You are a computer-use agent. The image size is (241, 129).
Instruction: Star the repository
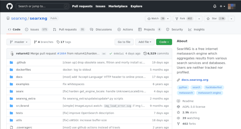click(x=216, y=19)
